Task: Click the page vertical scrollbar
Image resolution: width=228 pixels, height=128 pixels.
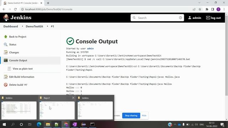Action: point(227,55)
